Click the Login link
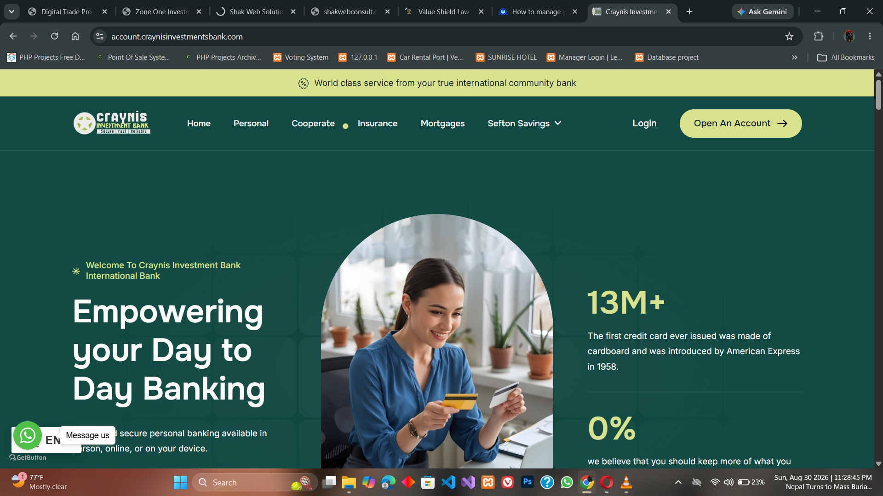Viewport: 883px width, 496px height. tap(644, 123)
